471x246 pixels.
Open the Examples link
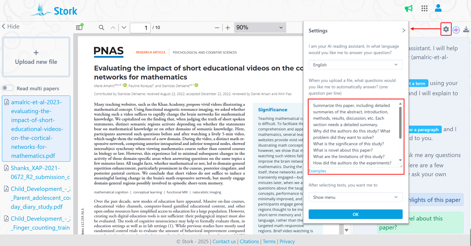click(x=317, y=171)
